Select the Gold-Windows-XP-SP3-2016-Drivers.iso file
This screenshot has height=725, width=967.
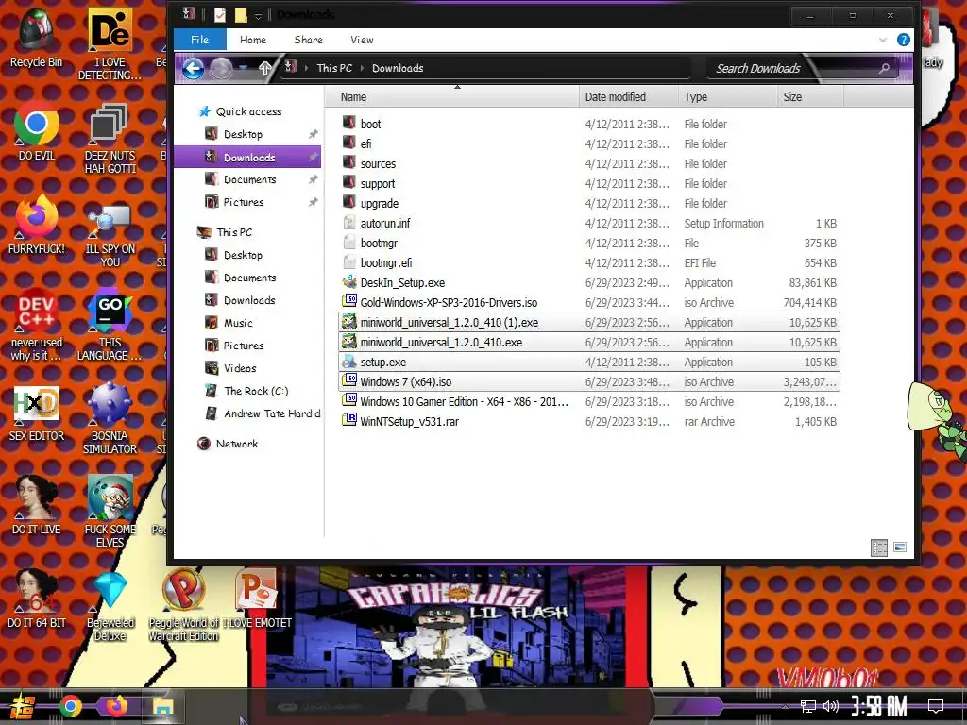click(x=589, y=303)
